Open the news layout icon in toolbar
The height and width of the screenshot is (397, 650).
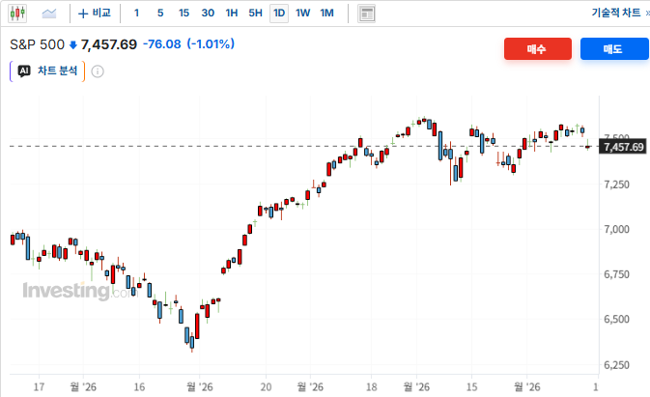click(366, 14)
